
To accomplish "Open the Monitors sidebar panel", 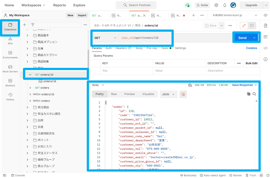I will tap(10, 83).
